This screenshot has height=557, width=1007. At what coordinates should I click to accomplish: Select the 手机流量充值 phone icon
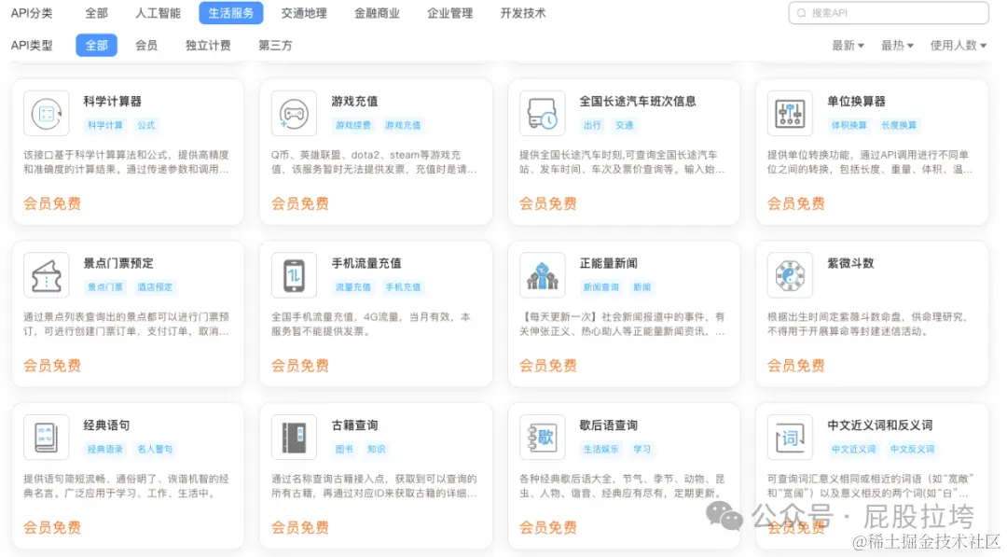tap(294, 274)
